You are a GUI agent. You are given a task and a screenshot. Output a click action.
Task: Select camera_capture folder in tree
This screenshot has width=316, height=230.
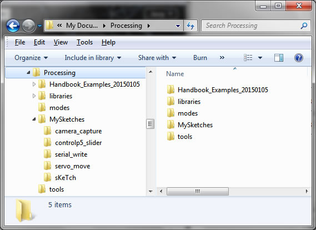click(78, 131)
